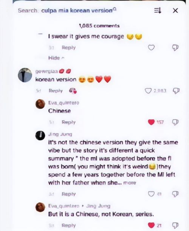Like the 'I swear it gives me courage' comment
The width and height of the screenshot is (189, 231).
[x=151, y=48]
